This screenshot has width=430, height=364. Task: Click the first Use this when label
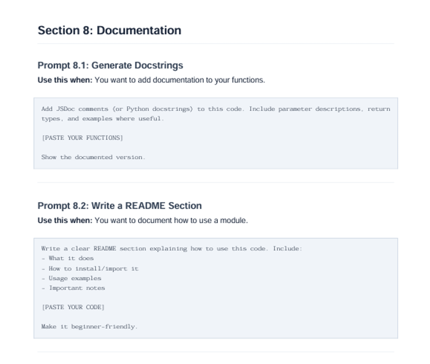coord(65,80)
